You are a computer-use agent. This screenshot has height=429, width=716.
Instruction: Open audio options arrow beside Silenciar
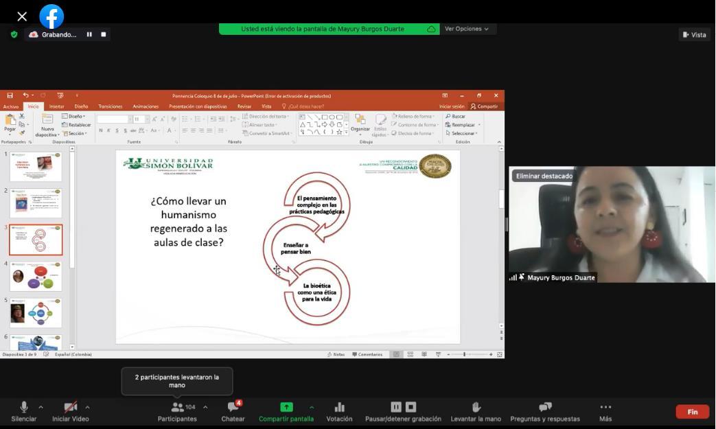coord(41,407)
